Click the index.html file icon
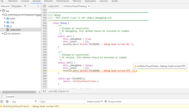The width and height of the screenshot is (189, 112). point(8,30)
